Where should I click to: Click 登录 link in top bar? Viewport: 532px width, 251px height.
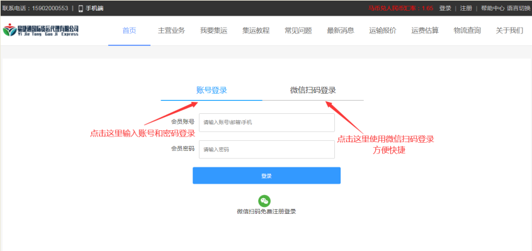445,8
